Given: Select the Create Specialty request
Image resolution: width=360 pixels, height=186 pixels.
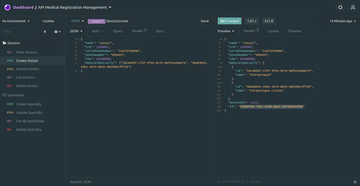Looking at the screenshot, I should click(33, 104).
